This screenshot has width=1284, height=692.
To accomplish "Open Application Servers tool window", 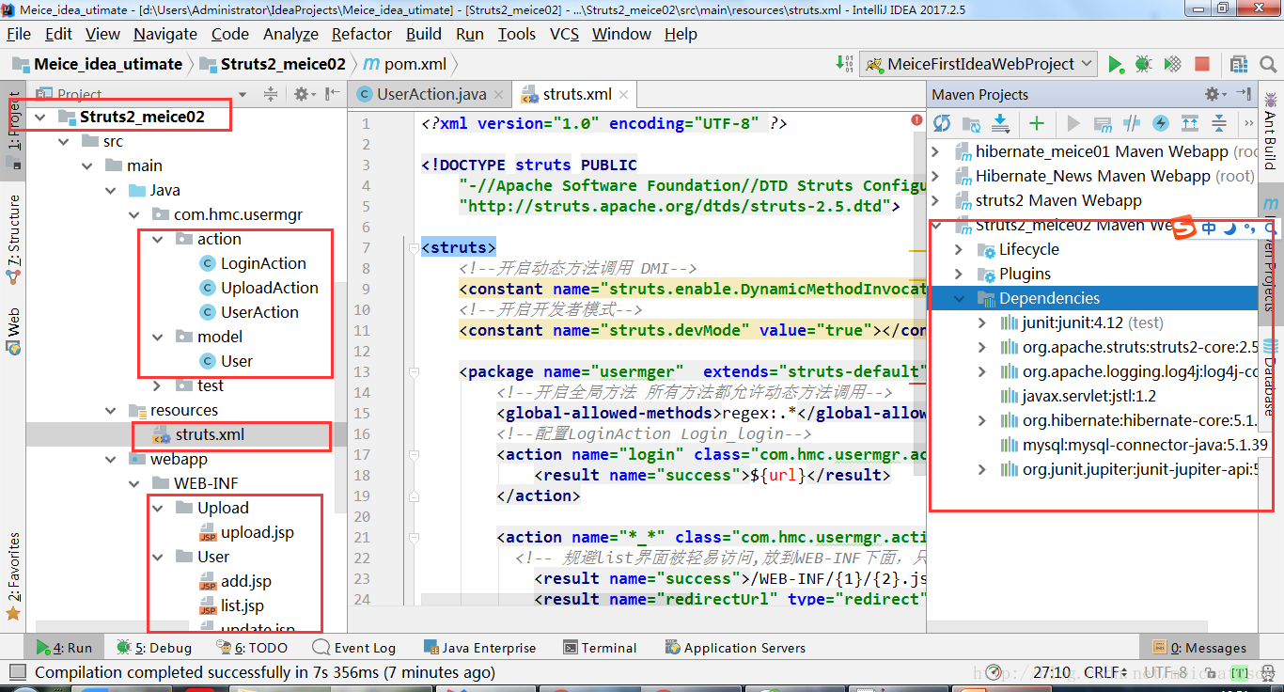I will 735,648.
